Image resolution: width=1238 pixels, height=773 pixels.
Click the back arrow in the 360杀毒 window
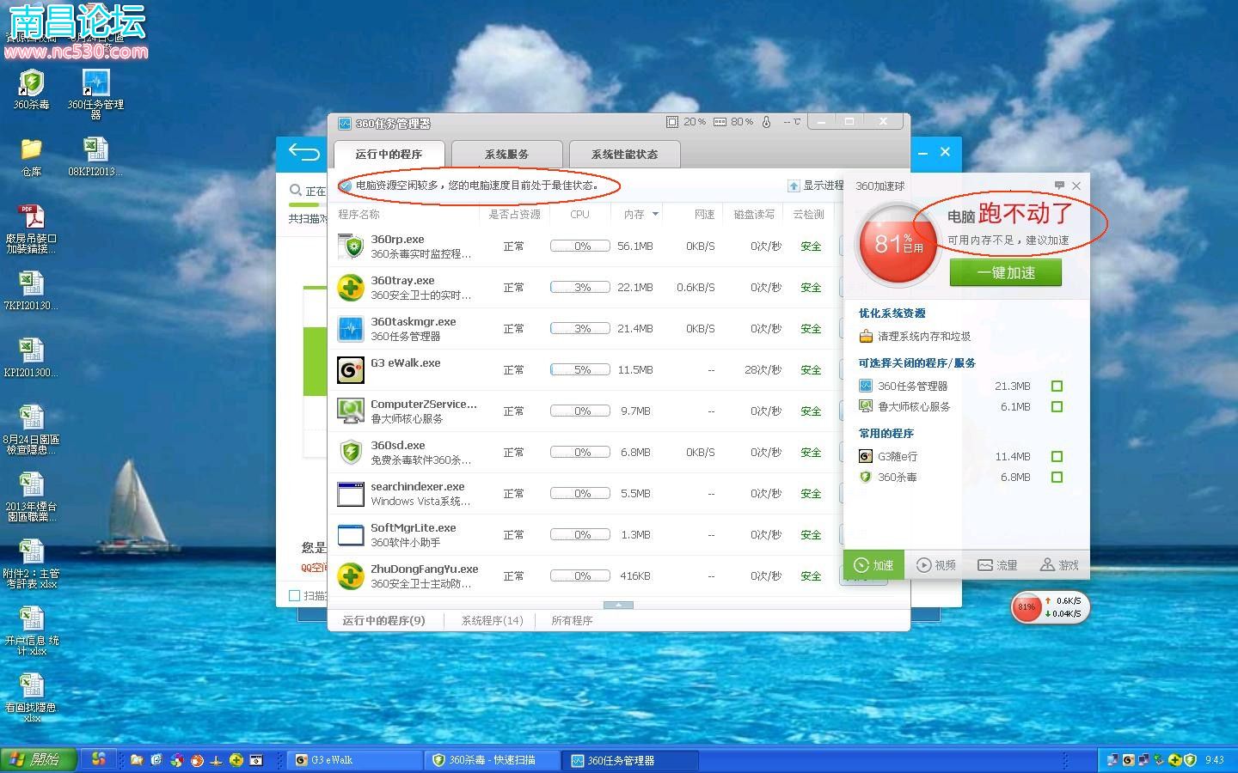(x=303, y=153)
